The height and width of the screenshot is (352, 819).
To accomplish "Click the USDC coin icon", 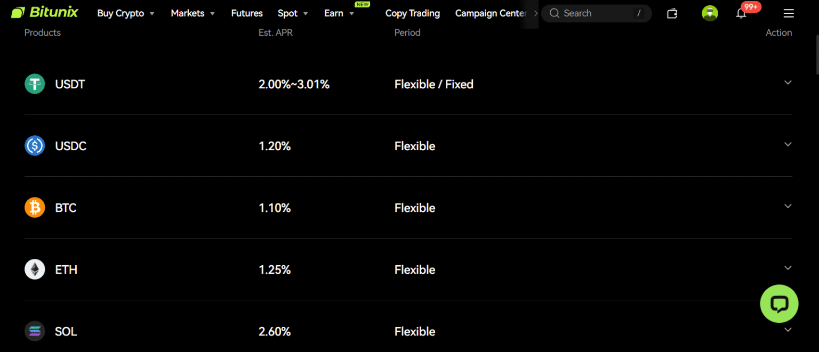I will tap(35, 146).
